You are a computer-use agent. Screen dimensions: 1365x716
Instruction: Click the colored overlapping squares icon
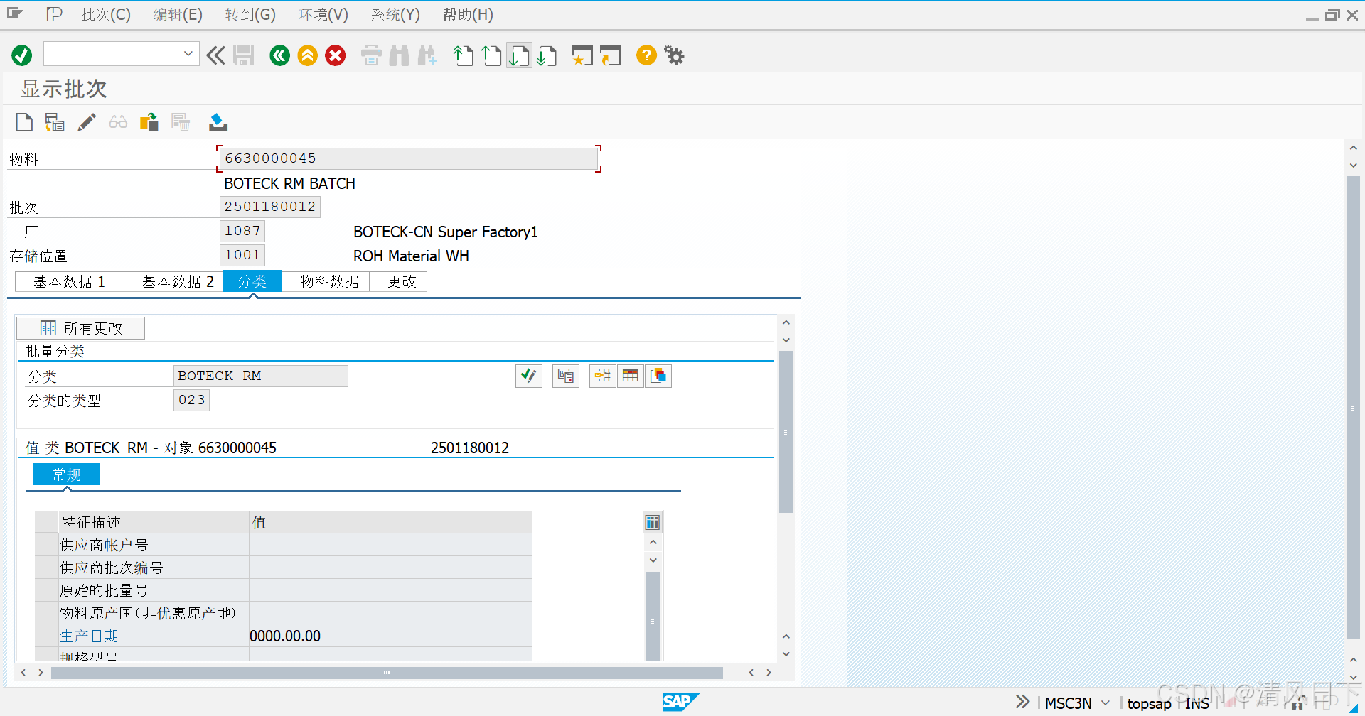pos(658,376)
